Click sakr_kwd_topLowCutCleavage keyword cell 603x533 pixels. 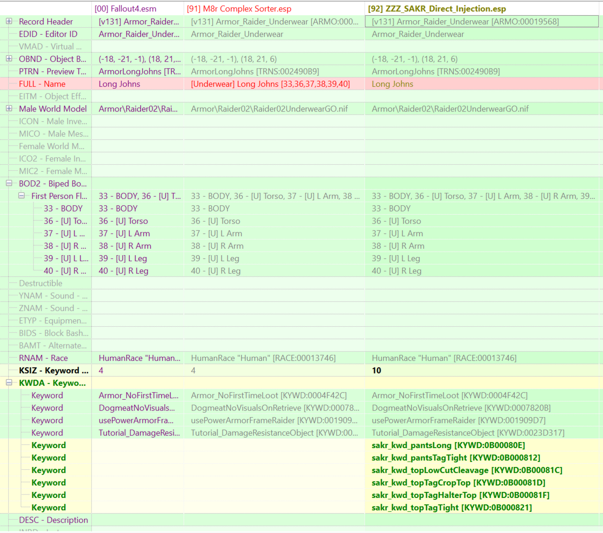pos(467,470)
